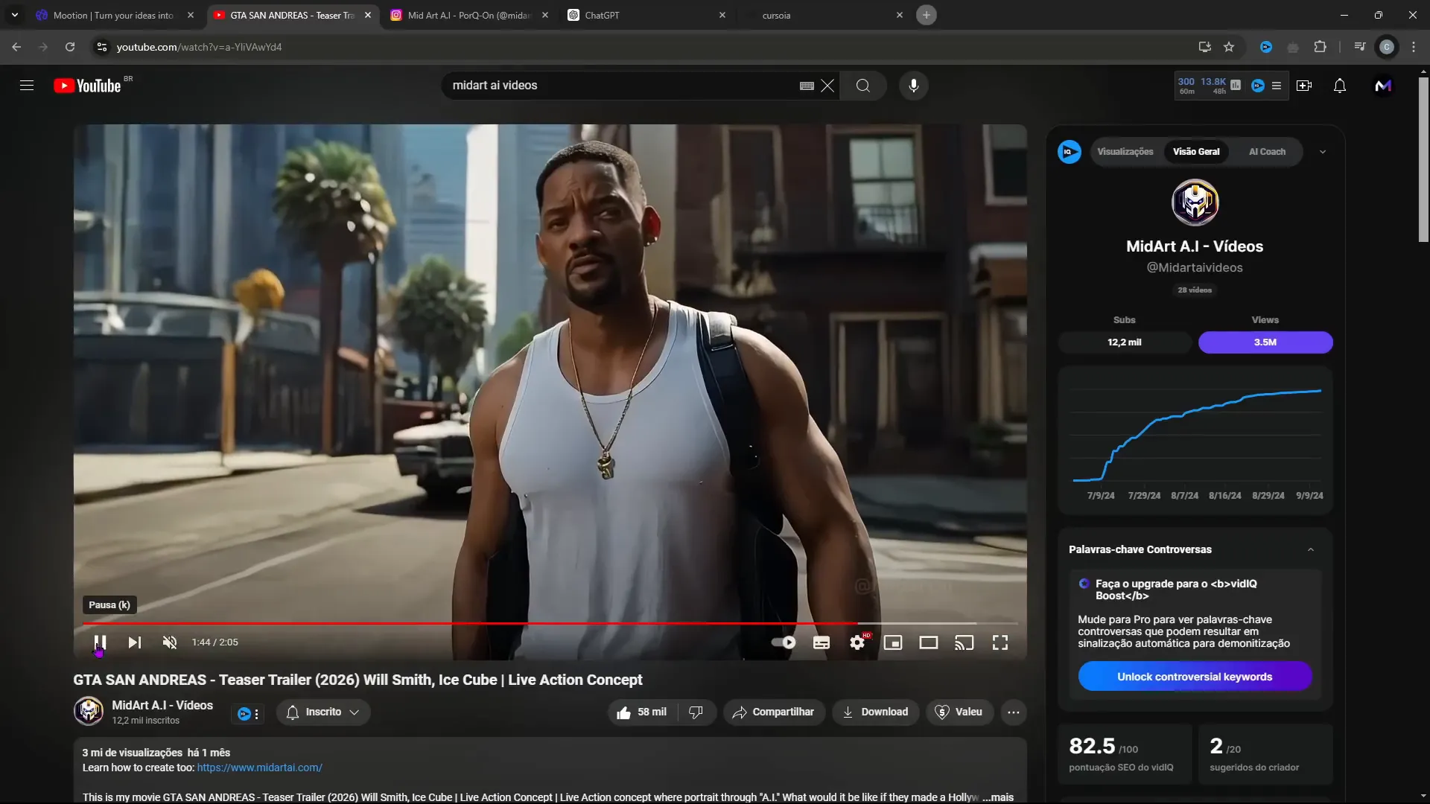Click the vidIQ logo in YouTube header
Viewport: 1430px width, 804px height.
click(1258, 86)
